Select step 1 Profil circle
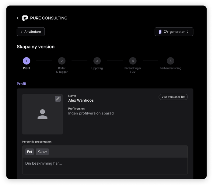The image size is (213, 186). point(26,61)
